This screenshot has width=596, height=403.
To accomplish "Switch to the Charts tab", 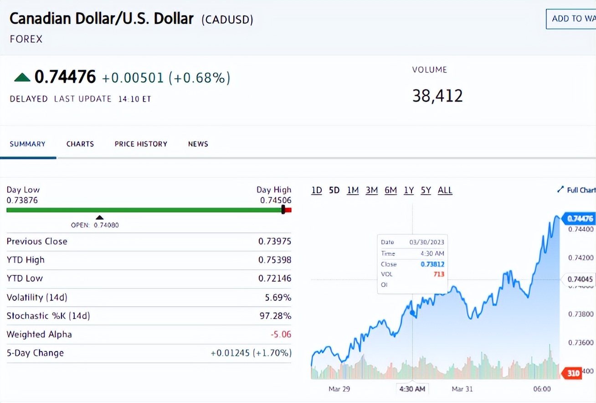I will click(x=80, y=144).
